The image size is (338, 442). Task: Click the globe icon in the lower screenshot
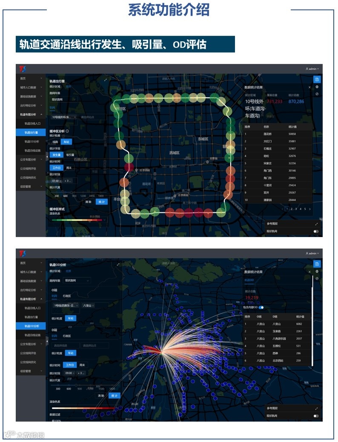point(317,272)
